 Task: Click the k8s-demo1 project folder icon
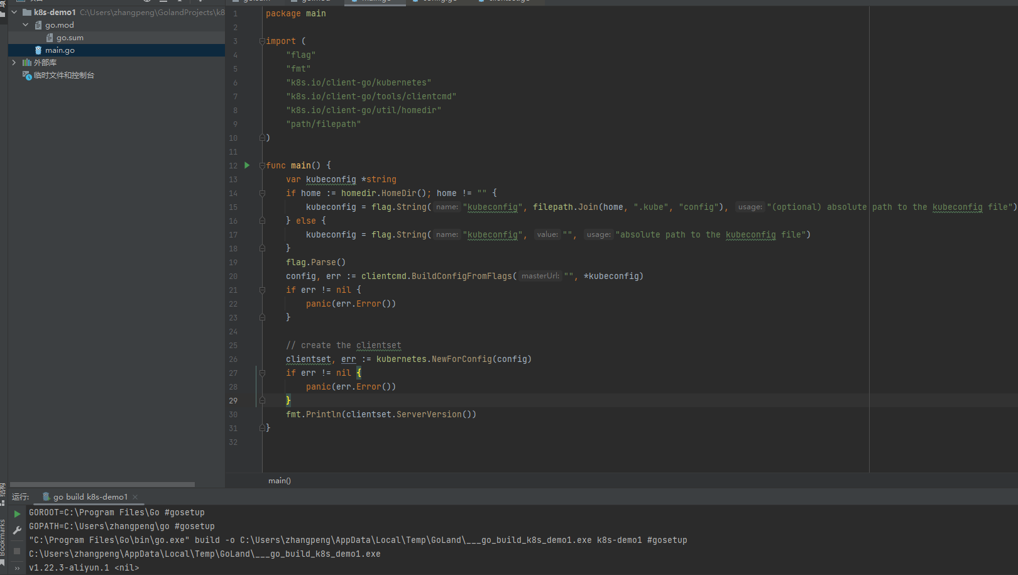pos(27,12)
